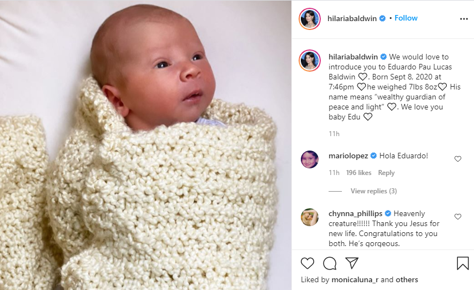The image size is (474, 290).
Task: Like the post with heart icon
Action: [307, 263]
